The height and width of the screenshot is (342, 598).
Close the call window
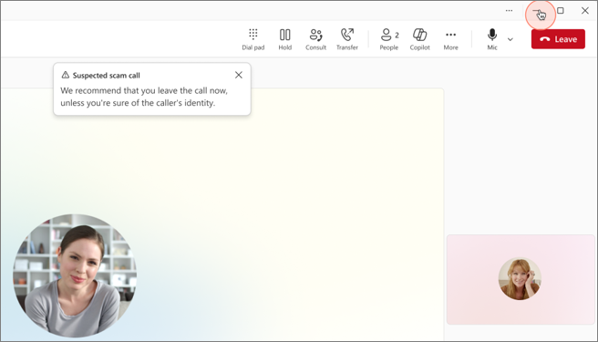pyautogui.click(x=585, y=11)
